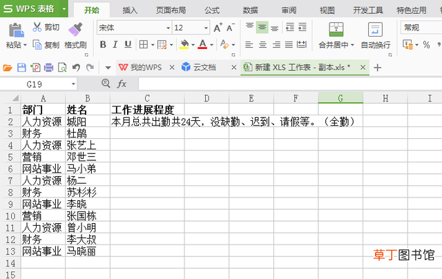
Task: Switch to Formulas tab
Action: click(x=212, y=11)
